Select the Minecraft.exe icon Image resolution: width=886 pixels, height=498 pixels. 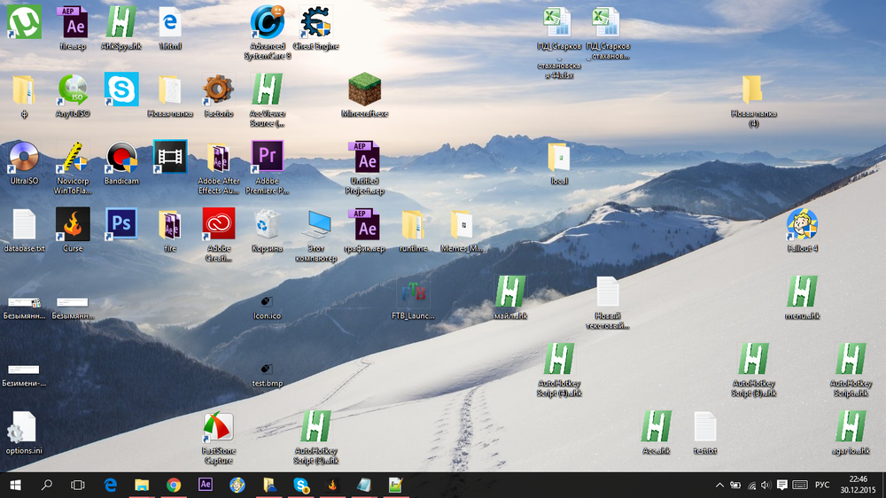tap(364, 89)
